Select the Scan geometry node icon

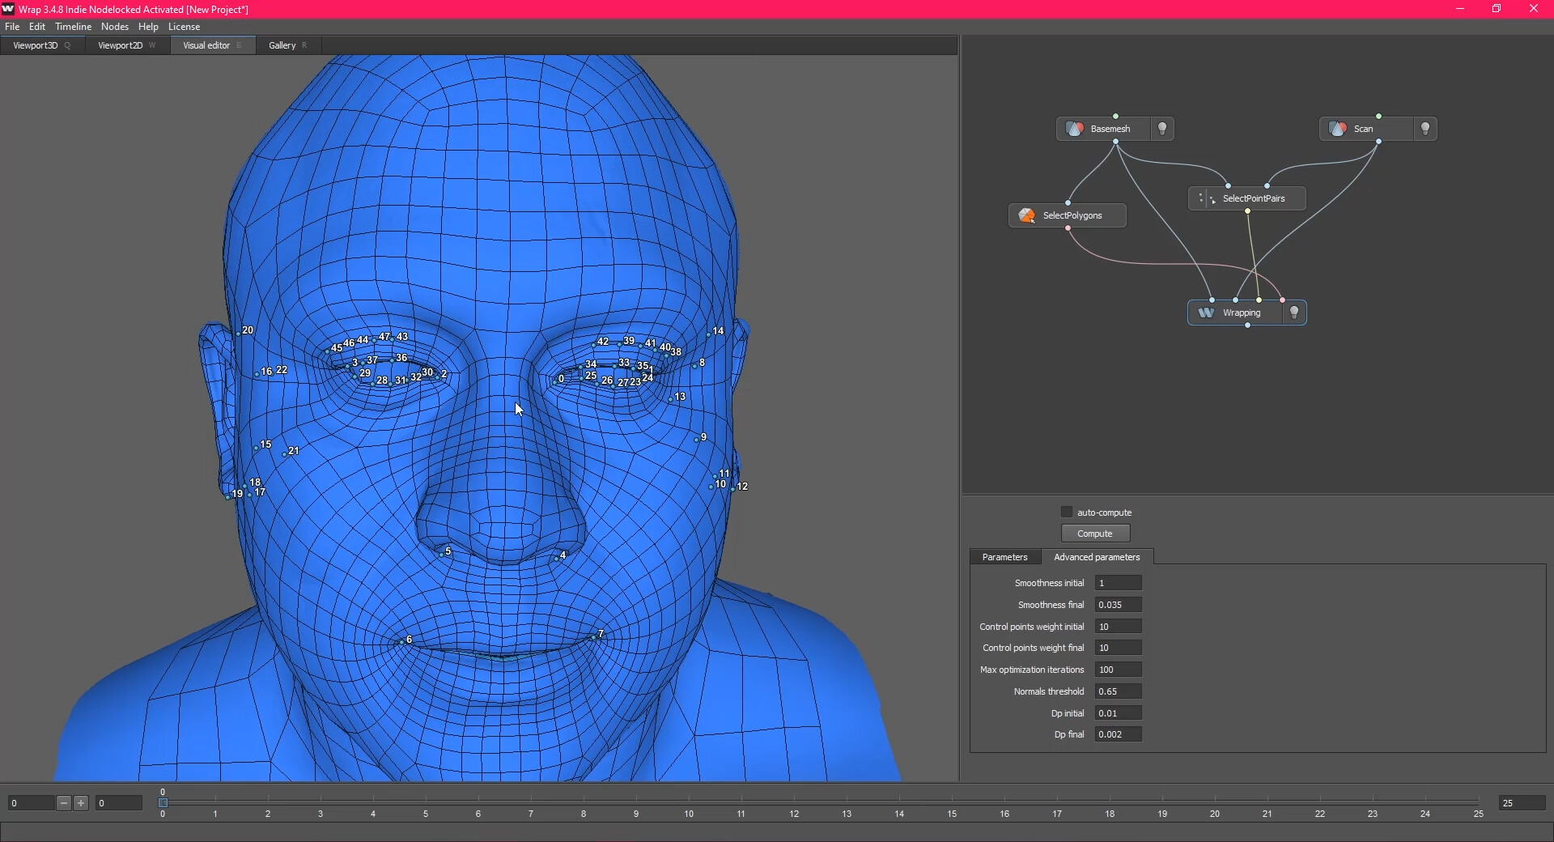point(1338,129)
